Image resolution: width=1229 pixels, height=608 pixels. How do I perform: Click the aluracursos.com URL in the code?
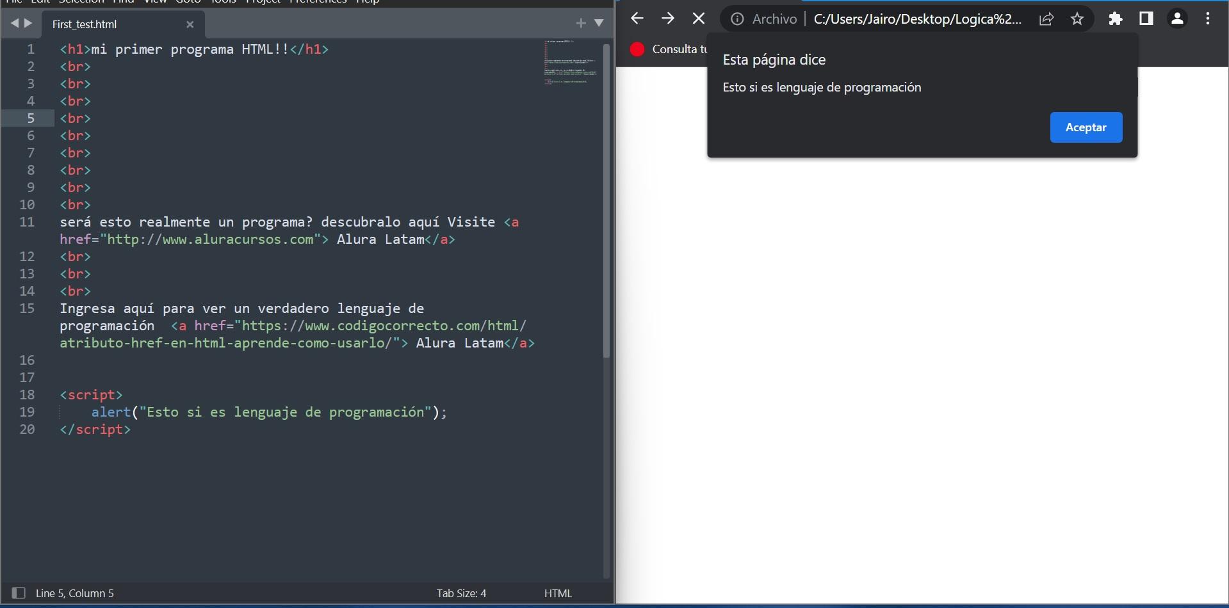(x=210, y=239)
